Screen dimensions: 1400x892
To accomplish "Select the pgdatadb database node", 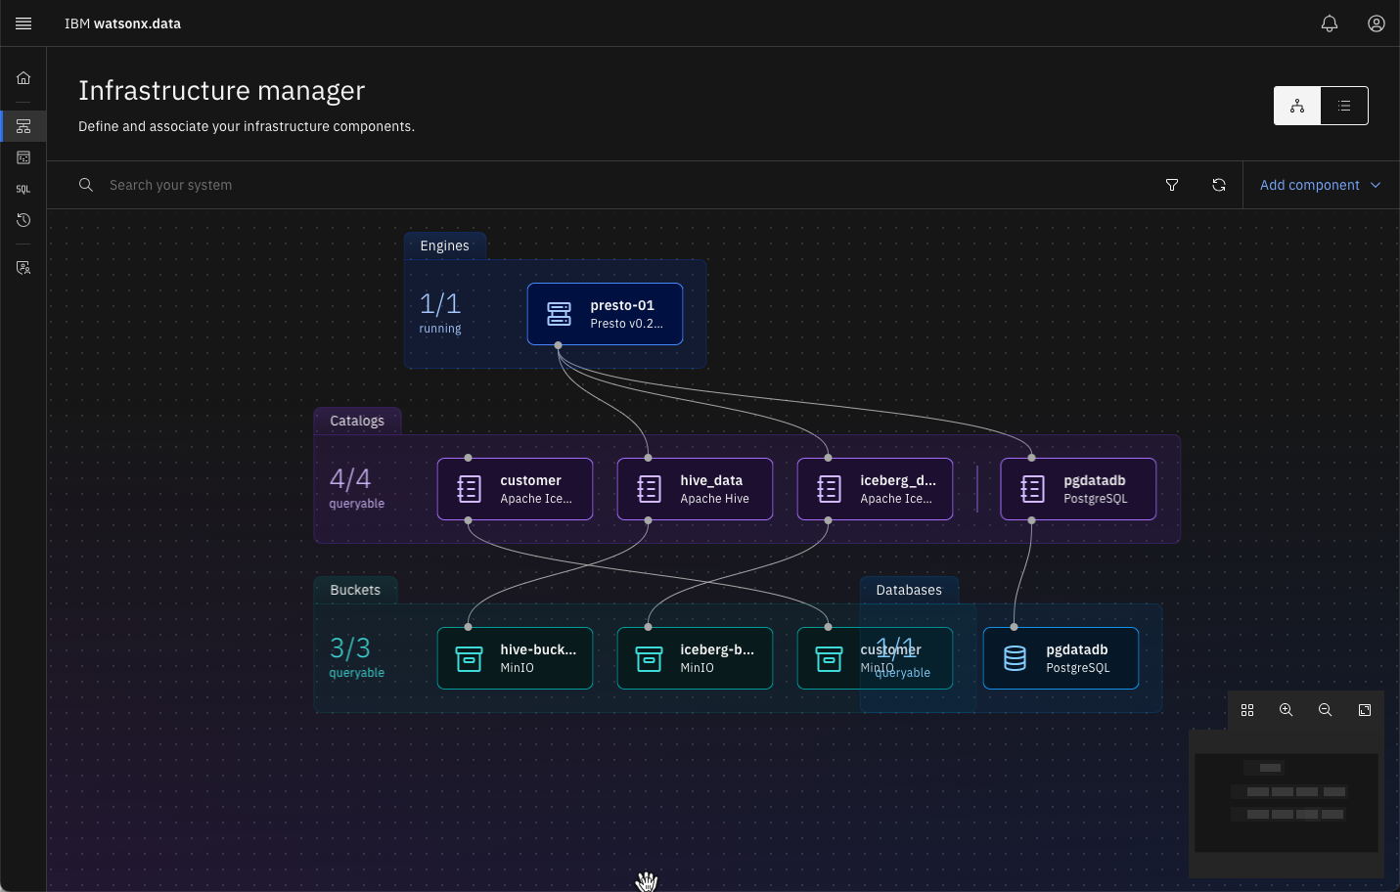I will click(1061, 658).
